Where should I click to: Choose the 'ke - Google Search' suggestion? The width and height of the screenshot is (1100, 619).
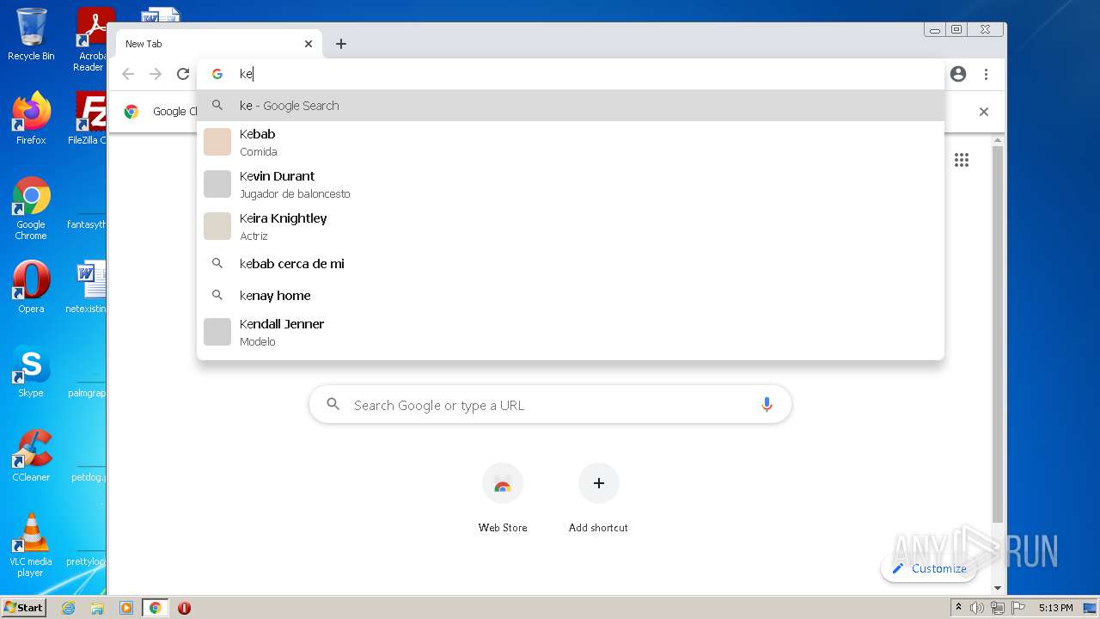tap(571, 106)
